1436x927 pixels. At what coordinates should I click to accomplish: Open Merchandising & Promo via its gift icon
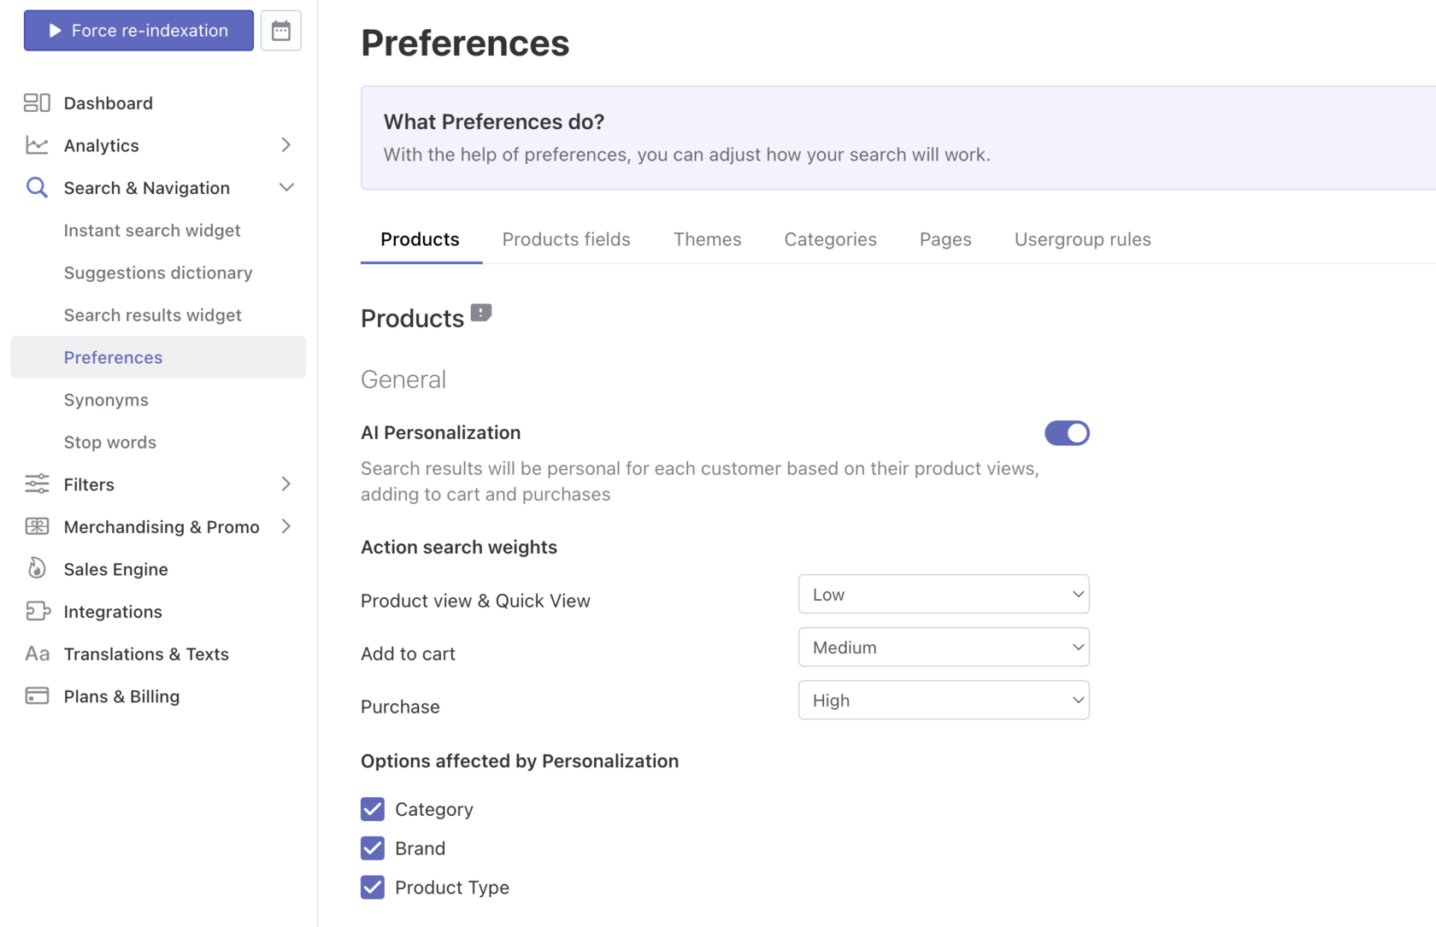[x=36, y=526]
